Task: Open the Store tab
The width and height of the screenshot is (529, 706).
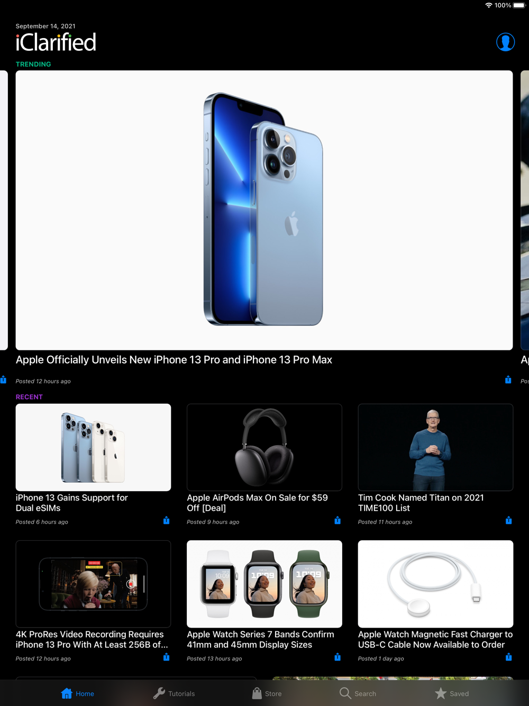Action: click(267, 693)
